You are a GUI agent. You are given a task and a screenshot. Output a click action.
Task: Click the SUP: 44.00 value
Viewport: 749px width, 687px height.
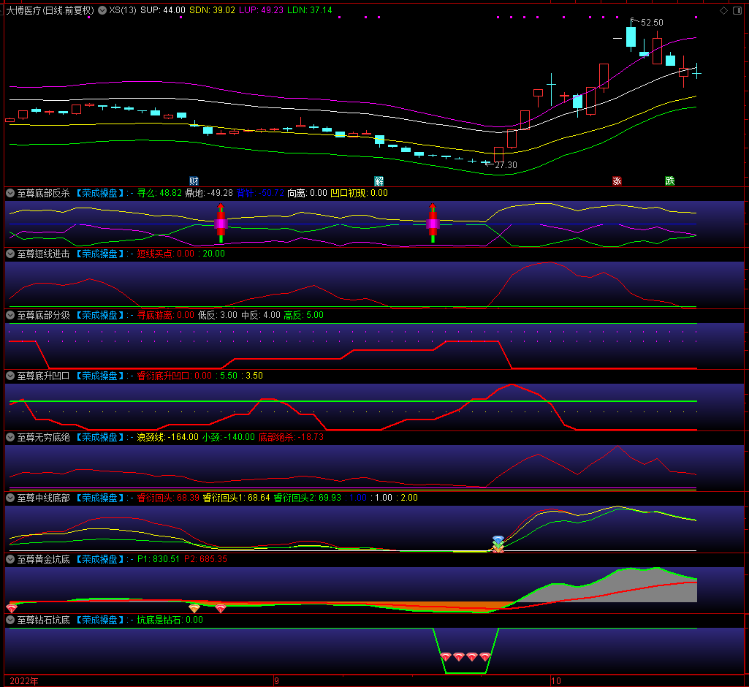tap(163, 10)
